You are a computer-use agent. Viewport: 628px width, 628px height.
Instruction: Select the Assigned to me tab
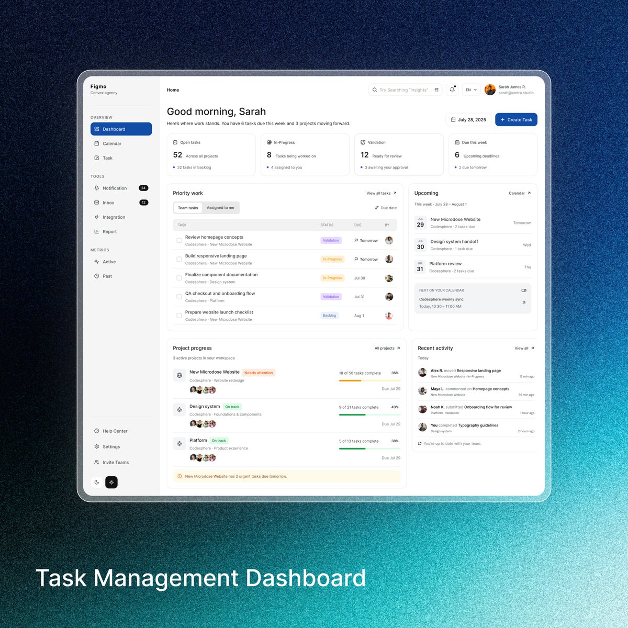pos(220,208)
